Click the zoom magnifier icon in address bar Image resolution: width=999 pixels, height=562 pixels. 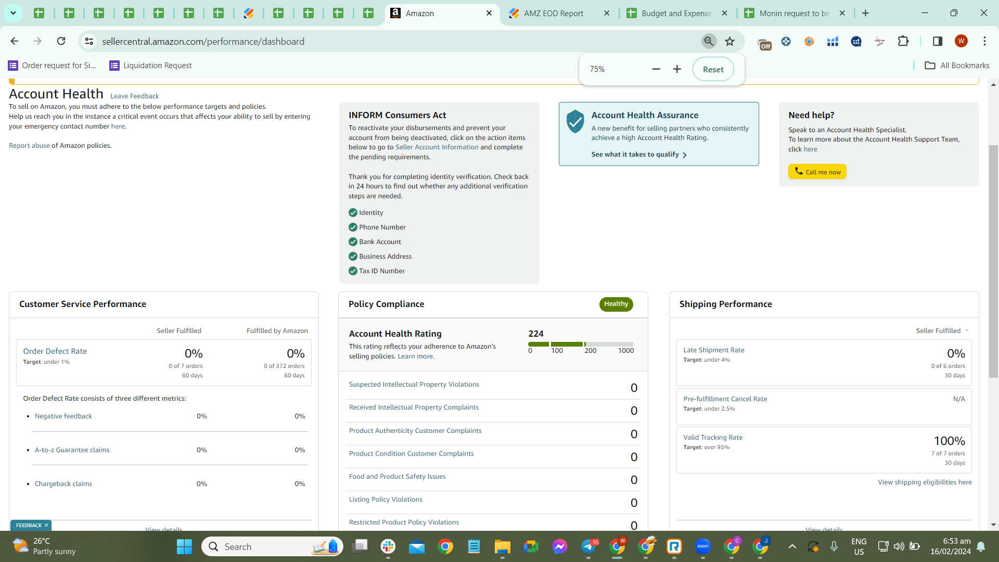point(709,41)
